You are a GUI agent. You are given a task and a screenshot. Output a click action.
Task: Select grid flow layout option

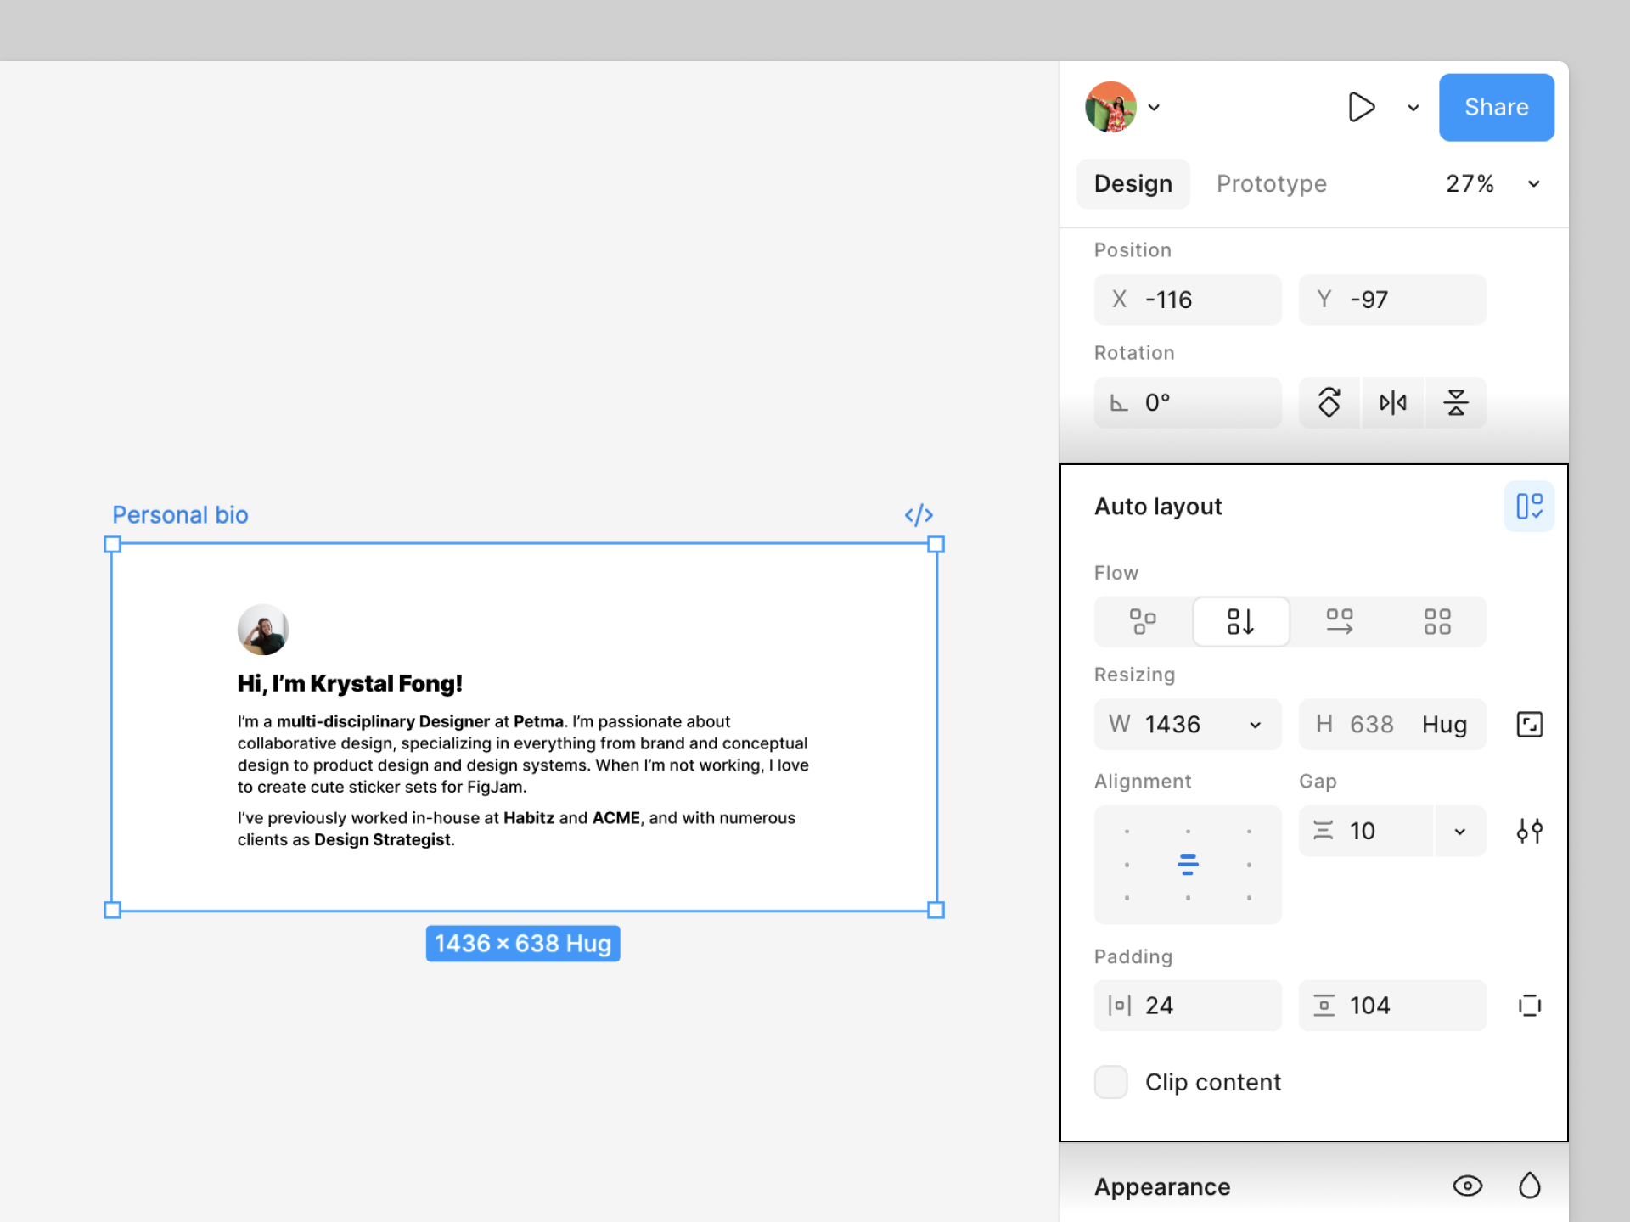(x=1437, y=621)
